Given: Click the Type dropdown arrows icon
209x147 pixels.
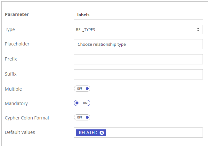Looking at the screenshot, I should [x=198, y=30].
